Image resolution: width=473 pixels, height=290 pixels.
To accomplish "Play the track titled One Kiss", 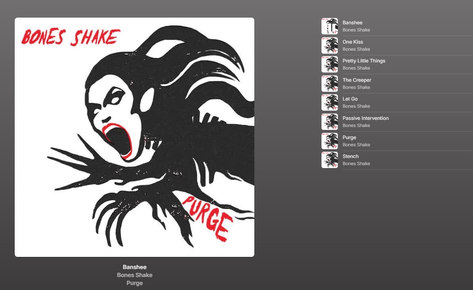I will (353, 42).
